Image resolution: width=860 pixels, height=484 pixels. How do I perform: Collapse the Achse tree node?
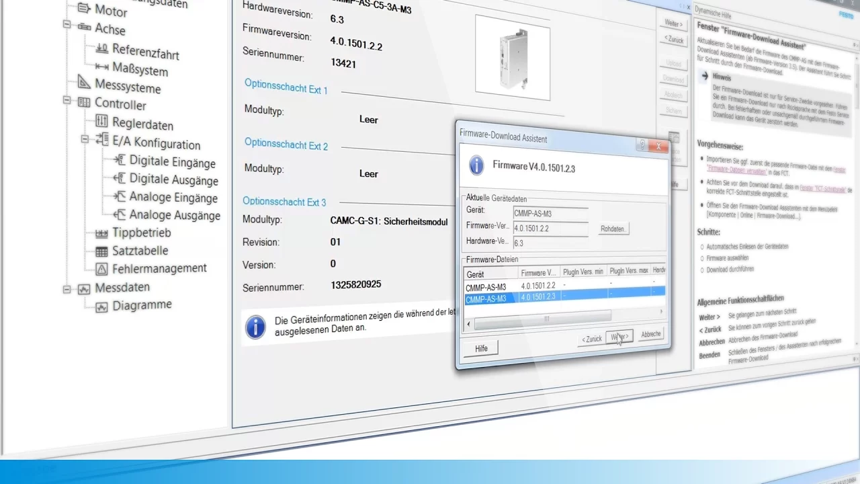67,25
